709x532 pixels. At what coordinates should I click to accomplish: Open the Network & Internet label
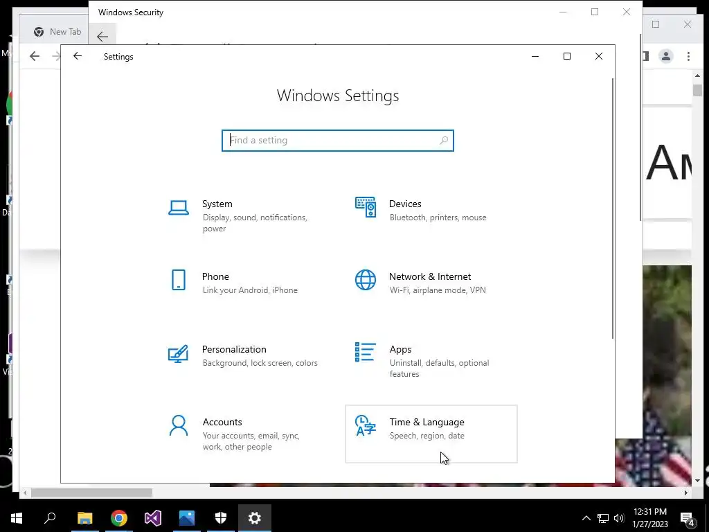pos(430,276)
